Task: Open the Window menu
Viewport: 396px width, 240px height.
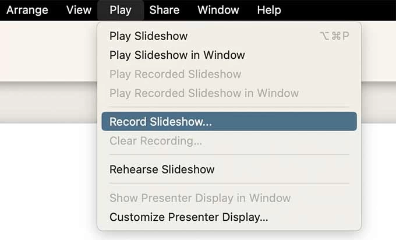Action: point(218,10)
